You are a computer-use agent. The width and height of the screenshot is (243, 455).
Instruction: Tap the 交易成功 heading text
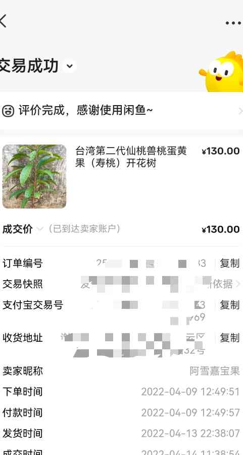pyautogui.click(x=29, y=66)
